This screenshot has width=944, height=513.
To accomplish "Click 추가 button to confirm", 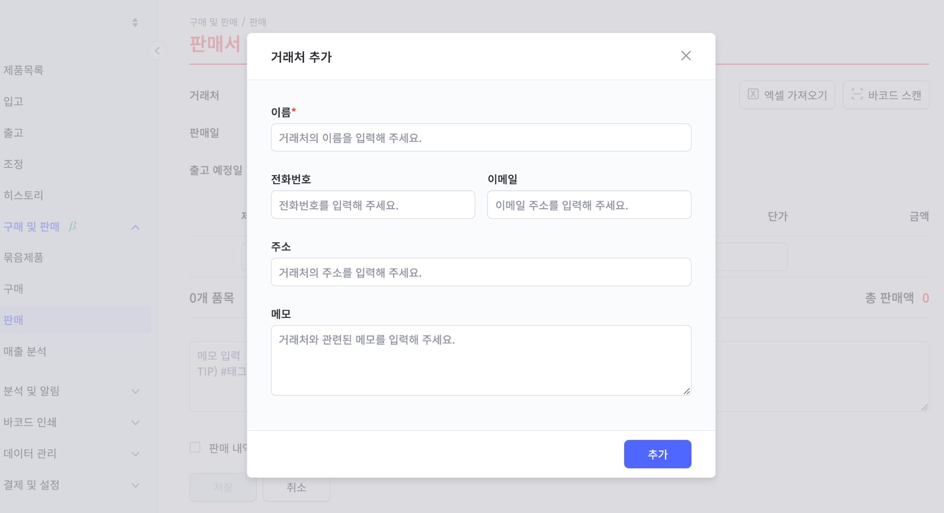I will coord(657,453).
